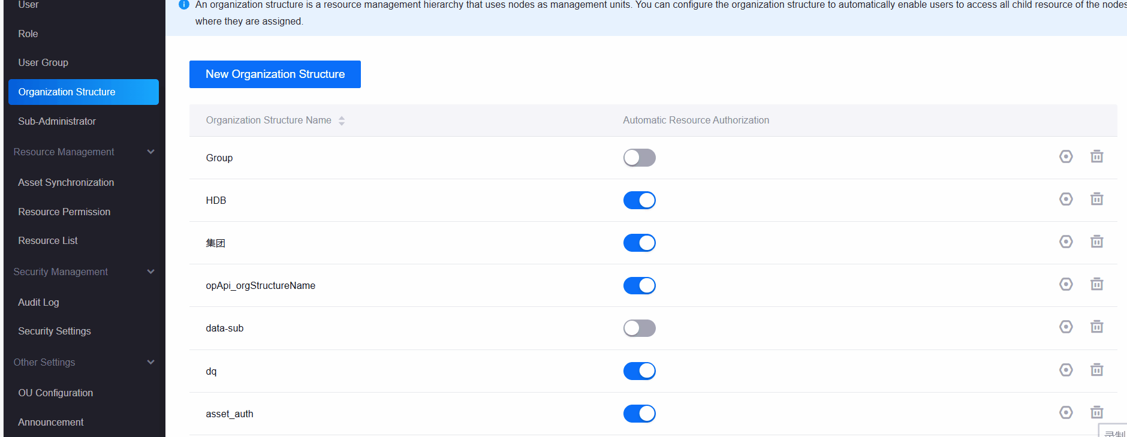Open settings icon for data-sub row
The width and height of the screenshot is (1127, 437).
(1066, 327)
